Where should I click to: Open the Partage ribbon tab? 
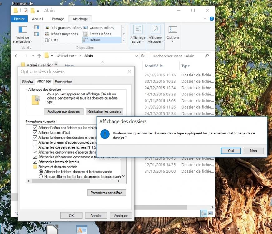click(x=58, y=19)
